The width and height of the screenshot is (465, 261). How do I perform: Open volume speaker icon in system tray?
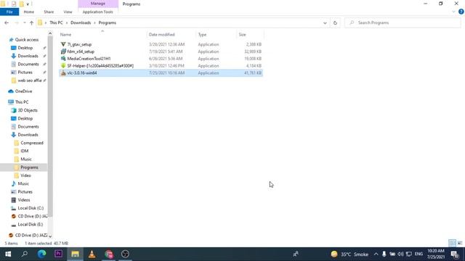tap(400, 254)
